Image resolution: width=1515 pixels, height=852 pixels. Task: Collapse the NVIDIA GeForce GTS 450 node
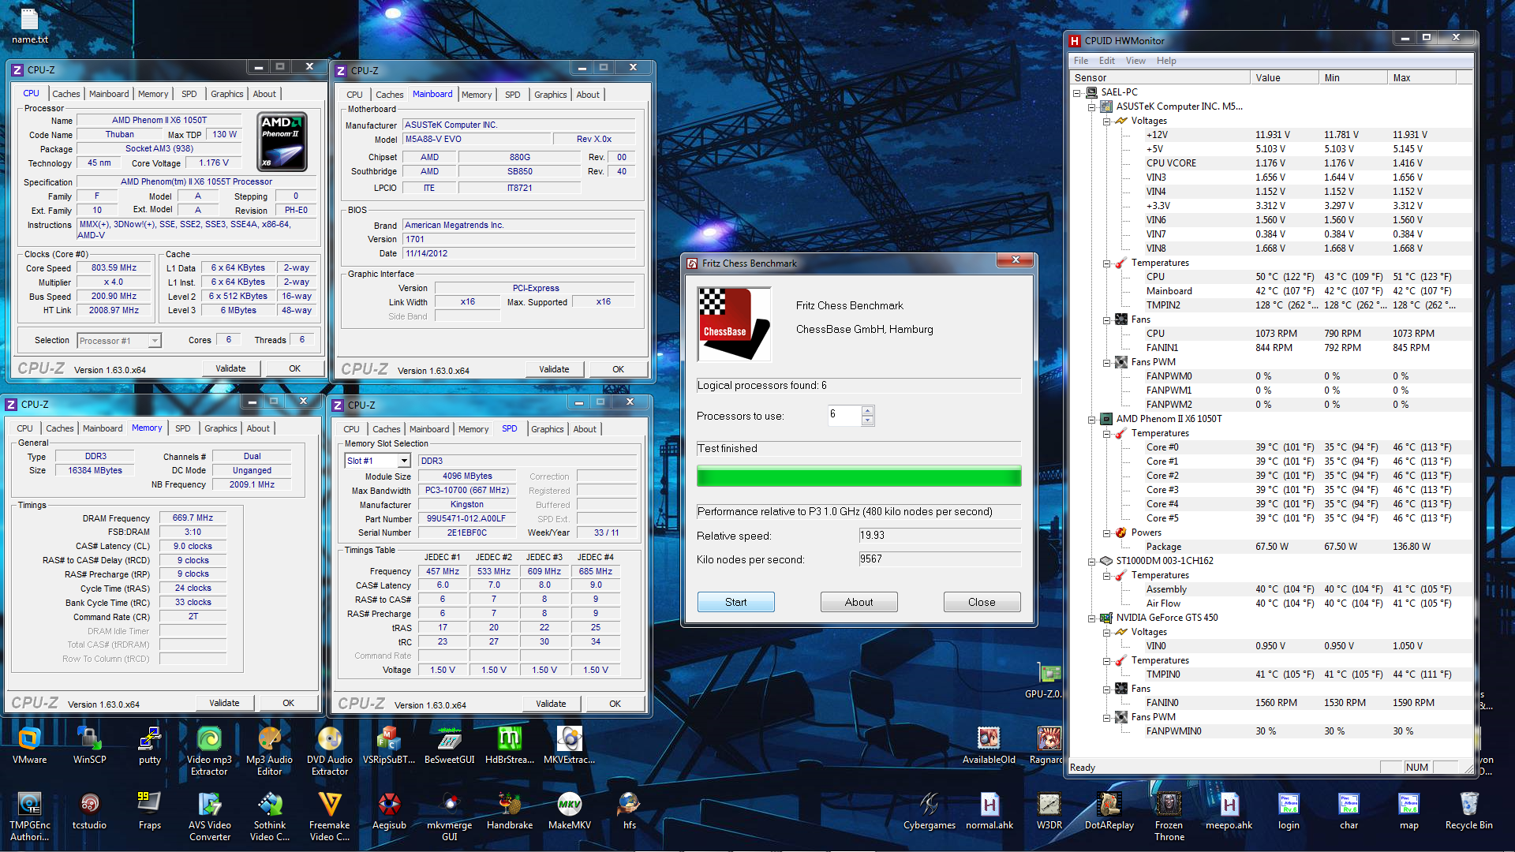click(1092, 618)
